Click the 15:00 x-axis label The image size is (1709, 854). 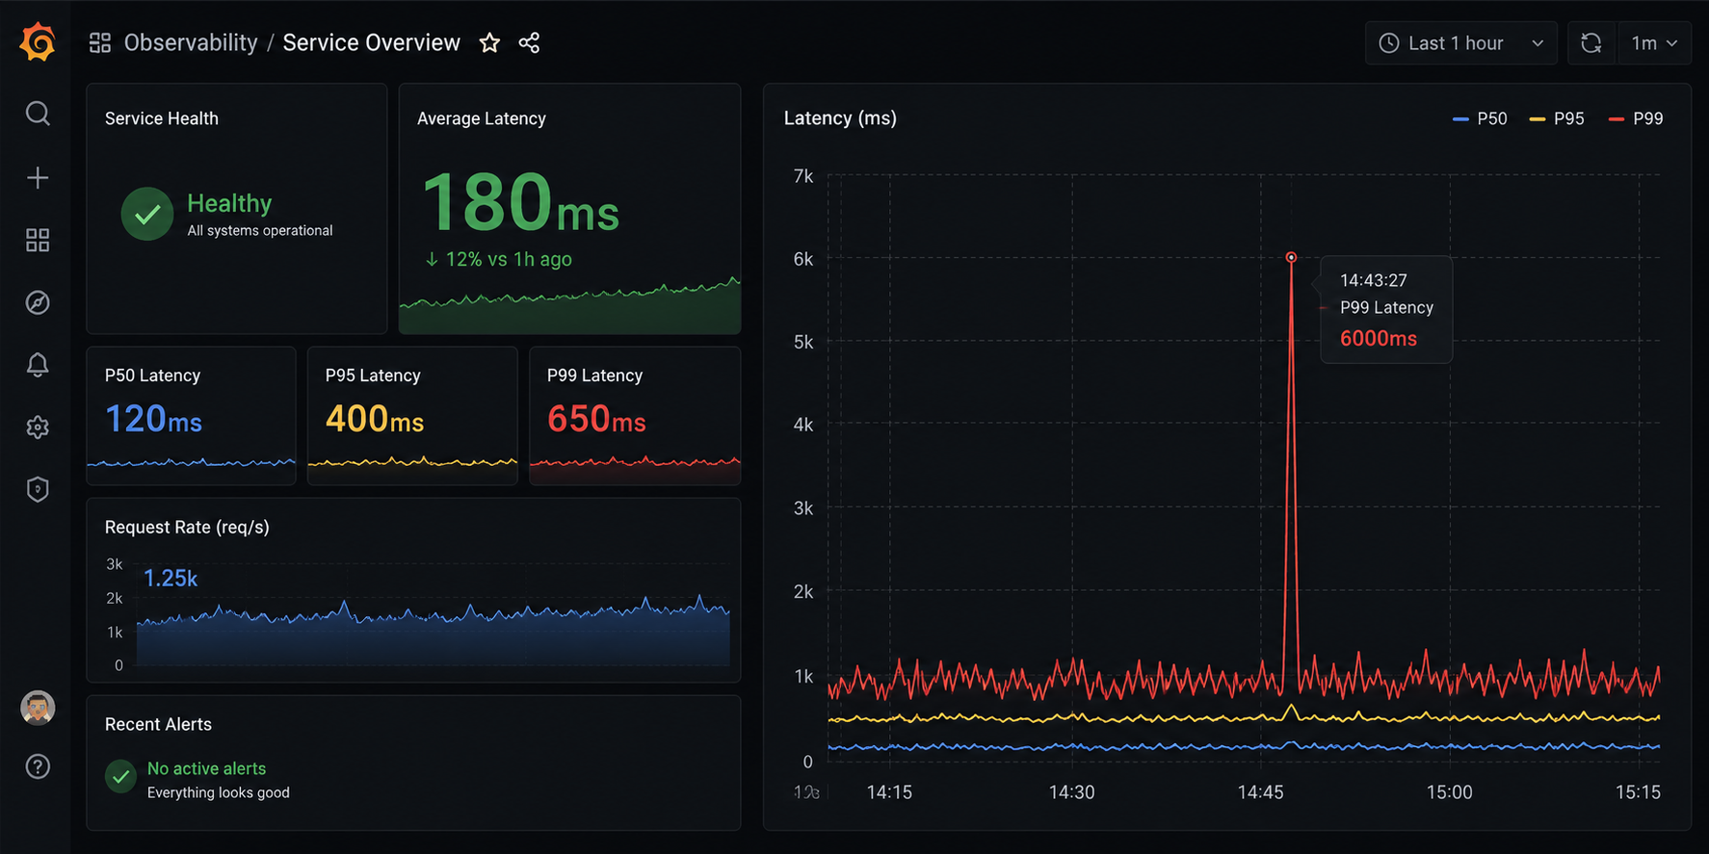click(x=1449, y=792)
